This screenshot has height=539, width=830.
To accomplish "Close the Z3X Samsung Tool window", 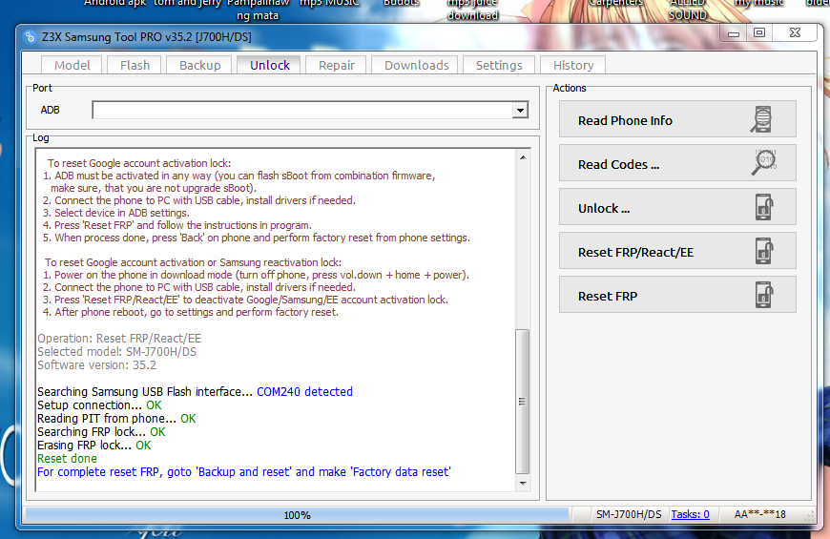I will (795, 32).
